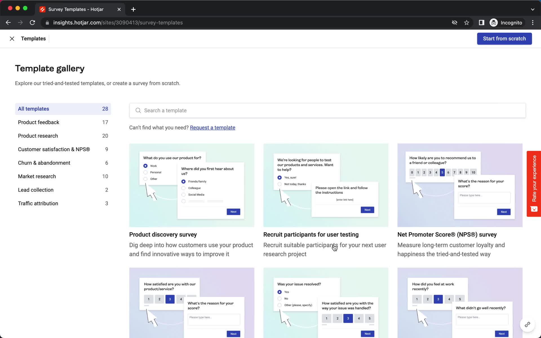The width and height of the screenshot is (541, 338).
Task: Select 'Yes, sure!' radio button in recruit survey
Action: [x=279, y=177]
